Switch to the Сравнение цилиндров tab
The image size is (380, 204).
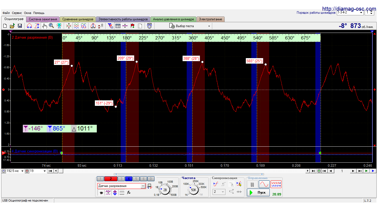coord(78,19)
